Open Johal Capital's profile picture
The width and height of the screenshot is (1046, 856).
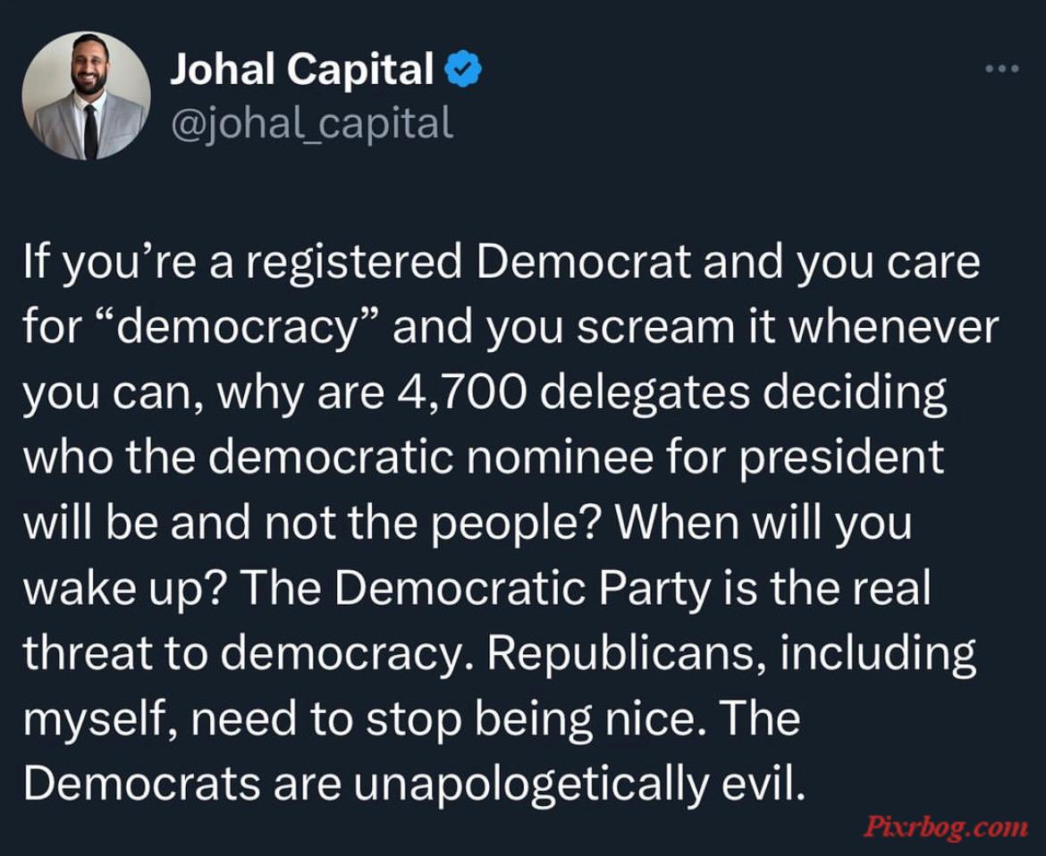click(87, 96)
